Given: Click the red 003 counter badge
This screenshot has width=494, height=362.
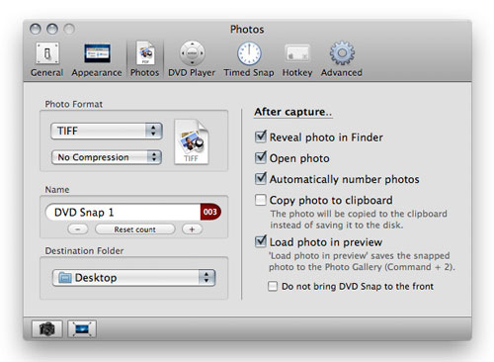Looking at the screenshot, I should pyautogui.click(x=210, y=212).
